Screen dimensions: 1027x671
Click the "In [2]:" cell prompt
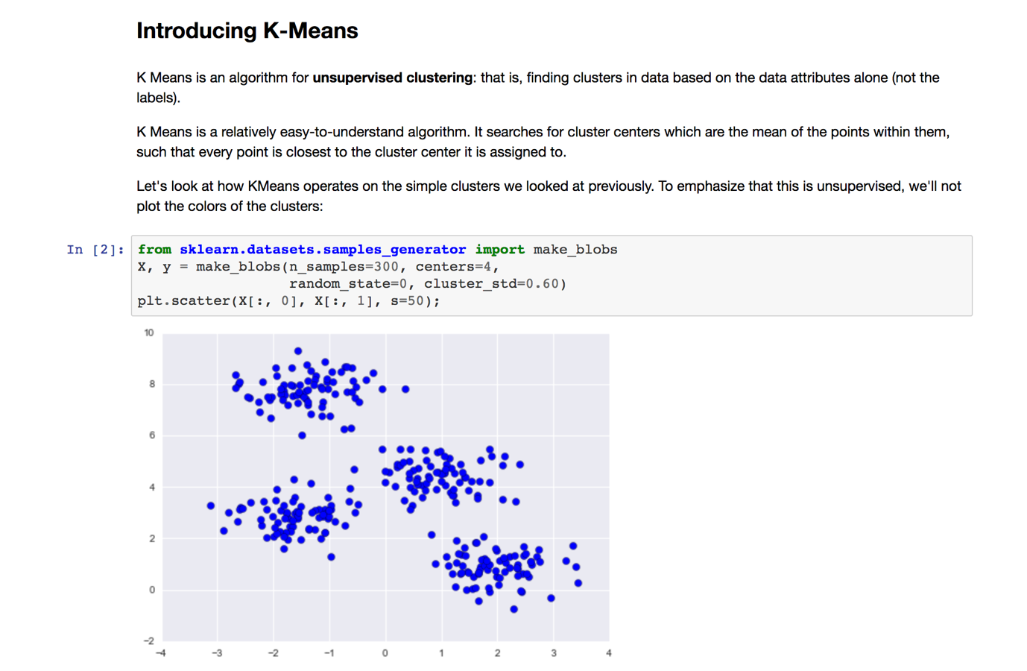coord(95,250)
